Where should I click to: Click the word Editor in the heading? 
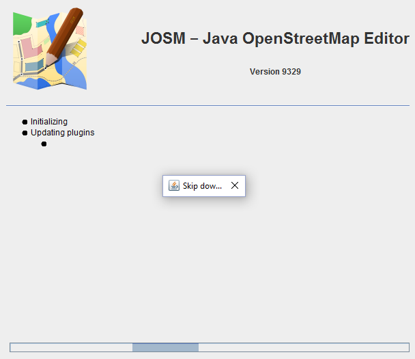pos(386,39)
